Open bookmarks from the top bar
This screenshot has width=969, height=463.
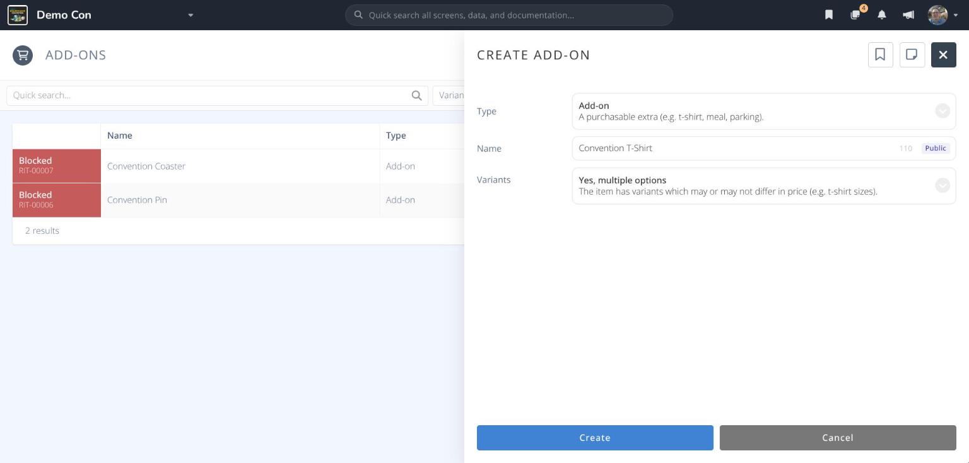pos(829,15)
